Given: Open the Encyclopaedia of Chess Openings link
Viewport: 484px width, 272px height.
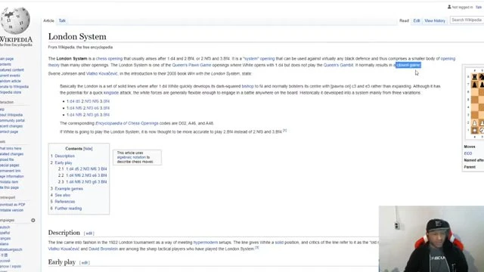Looking at the screenshot, I should [127, 123].
